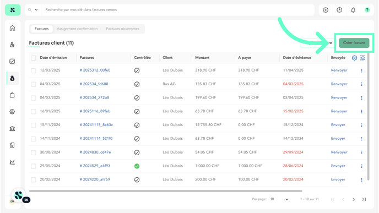Sort by Client column header
Viewport: 379px width, 213px height.
(167, 58)
